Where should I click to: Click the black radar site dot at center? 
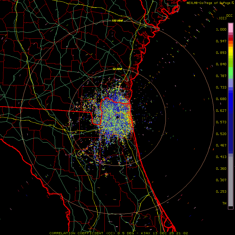point(118,117)
